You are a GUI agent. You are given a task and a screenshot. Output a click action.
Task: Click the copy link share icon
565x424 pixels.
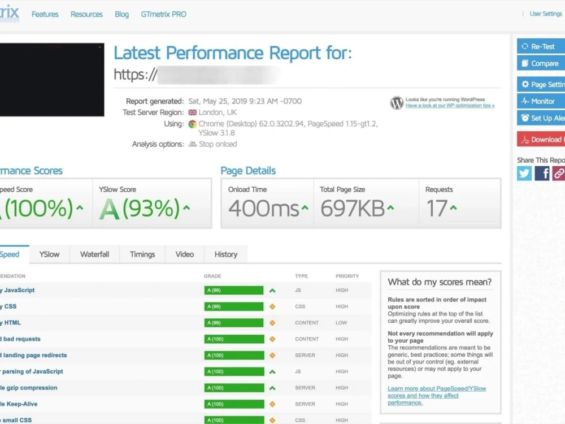[x=559, y=174]
